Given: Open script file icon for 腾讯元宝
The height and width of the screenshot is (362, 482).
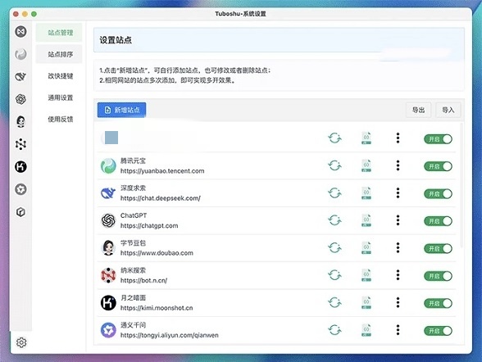Looking at the screenshot, I should pos(366,165).
